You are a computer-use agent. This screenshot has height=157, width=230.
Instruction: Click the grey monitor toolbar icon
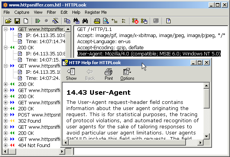click(x=156, y=21)
